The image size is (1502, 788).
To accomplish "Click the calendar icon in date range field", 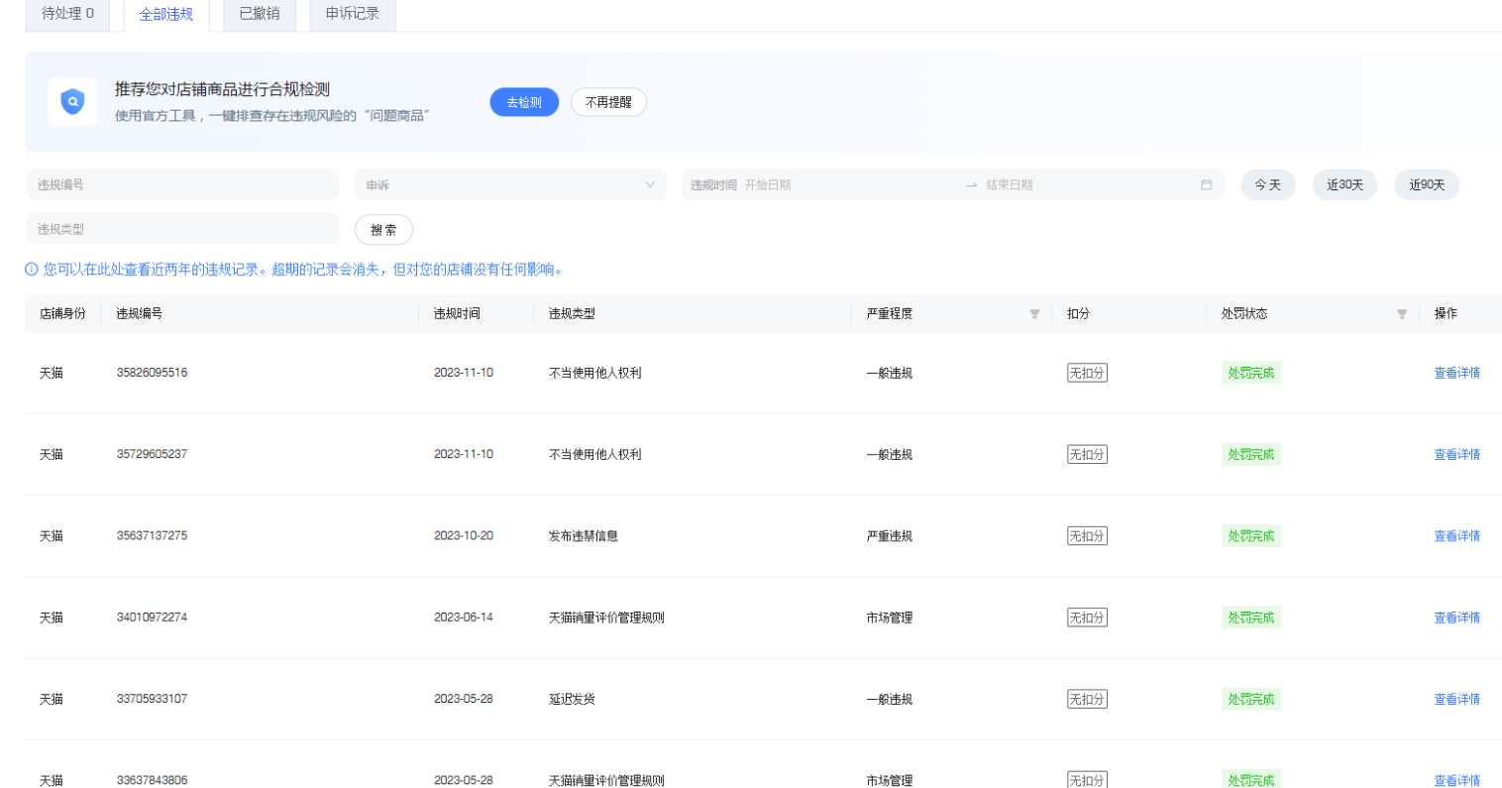I will [1206, 185].
